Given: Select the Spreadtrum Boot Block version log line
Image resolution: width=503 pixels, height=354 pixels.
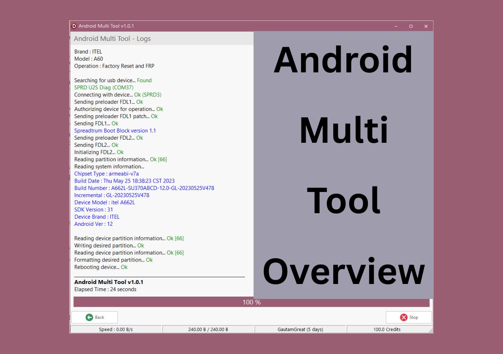Looking at the screenshot, I should (x=115, y=131).
